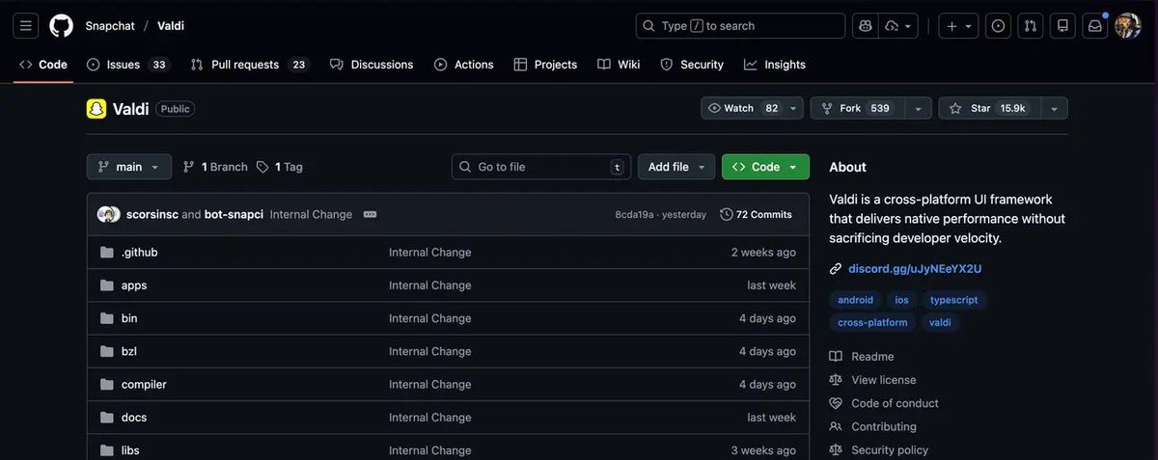Open the docs folder
Screen dimensions: 1158x460
[x=134, y=418]
